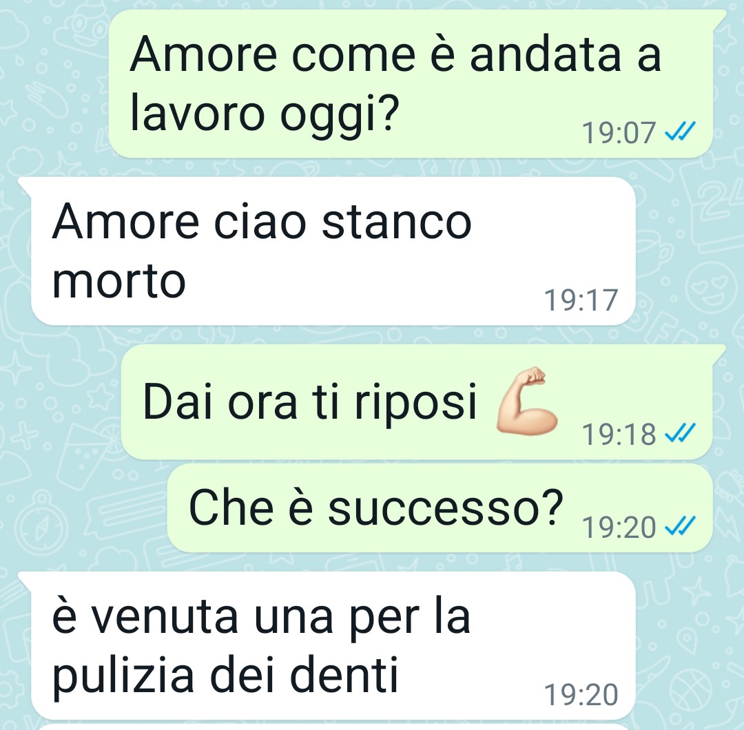Click blue read receipt beside 19:18
The height and width of the screenshot is (730, 744).
681,433
